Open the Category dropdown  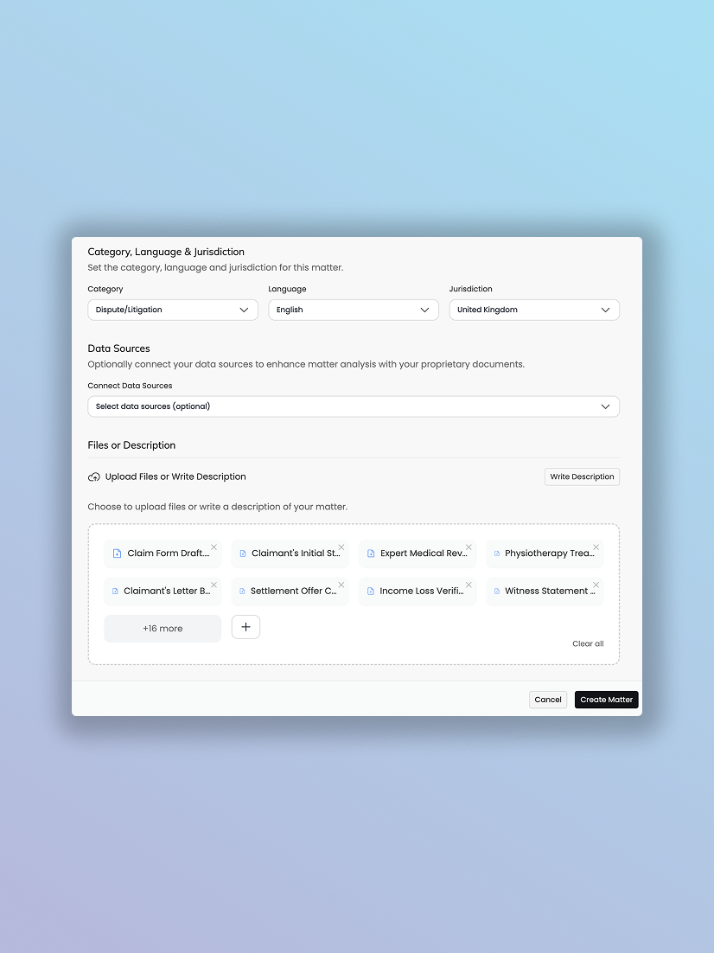click(173, 310)
